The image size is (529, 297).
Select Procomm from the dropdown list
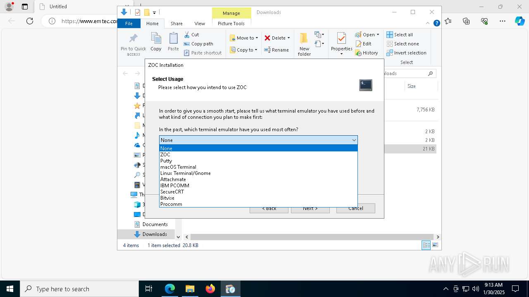[x=258, y=204]
